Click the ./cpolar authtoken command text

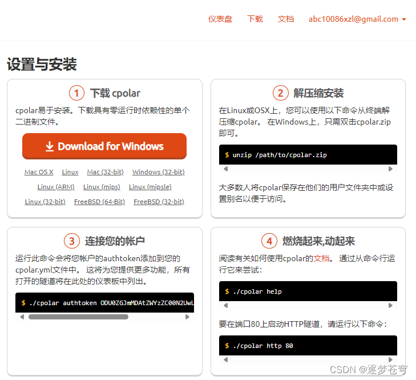coord(112,304)
